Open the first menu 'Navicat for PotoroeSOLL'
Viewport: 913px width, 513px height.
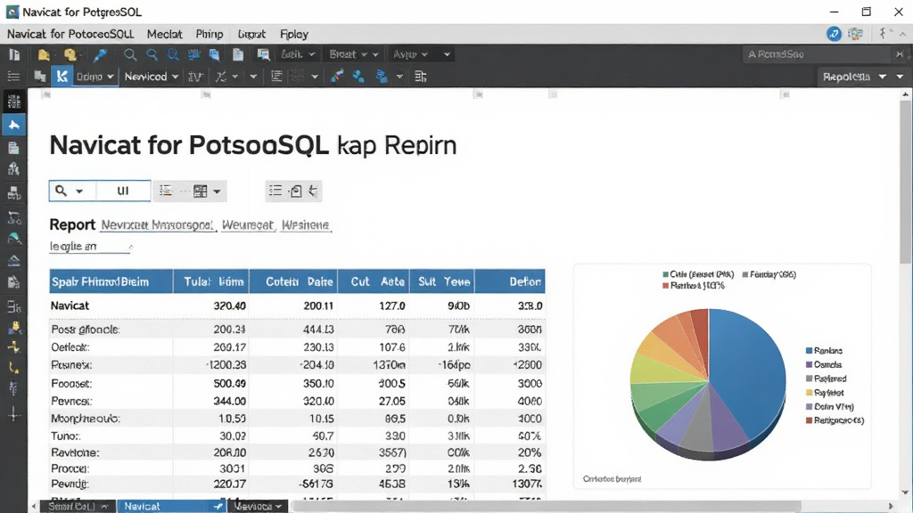70,34
